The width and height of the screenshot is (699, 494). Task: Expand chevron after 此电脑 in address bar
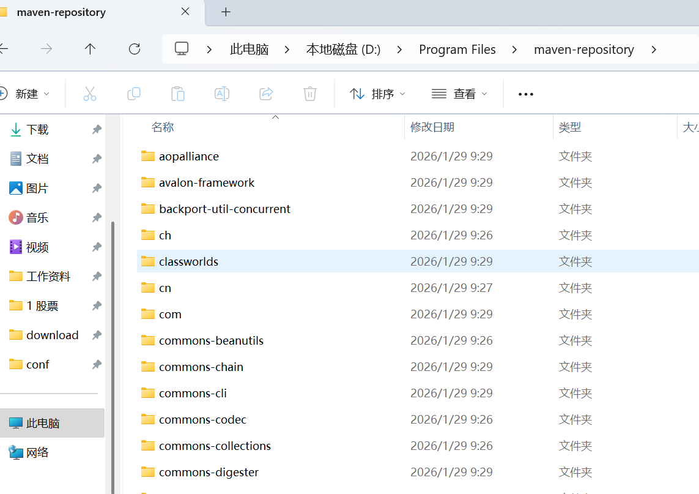click(287, 50)
